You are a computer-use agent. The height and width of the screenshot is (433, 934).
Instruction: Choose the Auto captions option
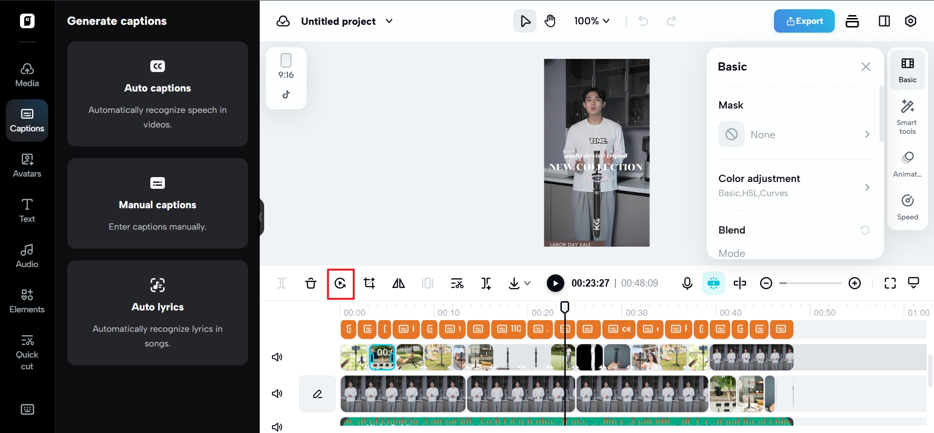(x=158, y=94)
